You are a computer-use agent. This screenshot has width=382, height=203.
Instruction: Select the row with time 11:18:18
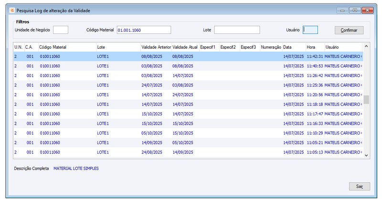pyautogui.click(x=188, y=104)
